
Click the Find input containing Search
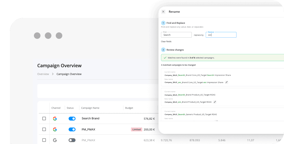coord(176,35)
